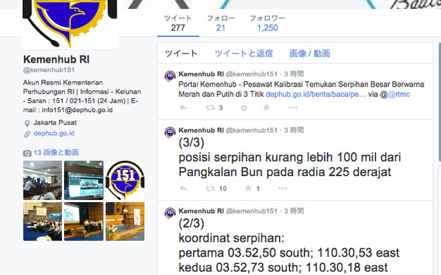Screen dimensions: 441x275
Task: Switch to ツイートと返信 tab
Action: click(244, 54)
